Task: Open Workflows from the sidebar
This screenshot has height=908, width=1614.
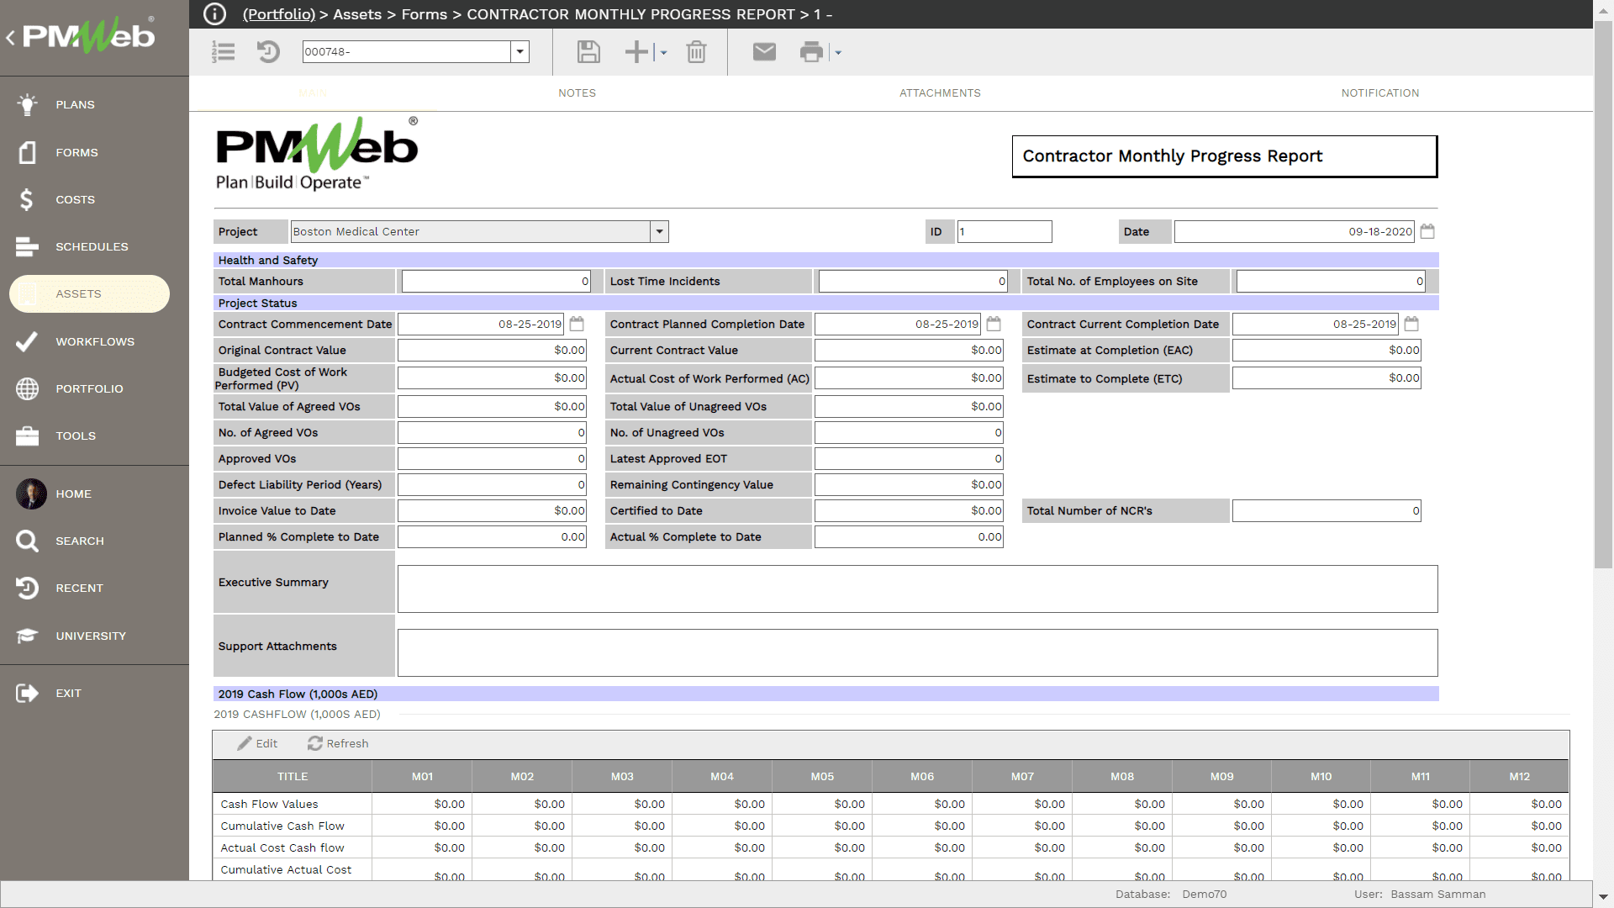Action: click(x=94, y=341)
